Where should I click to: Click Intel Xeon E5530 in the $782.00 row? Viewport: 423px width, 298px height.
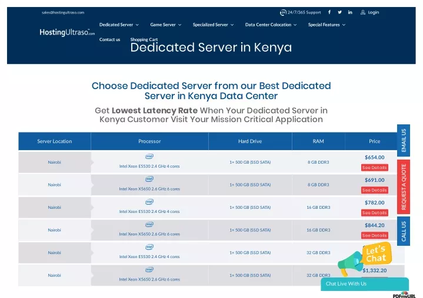coord(149,212)
